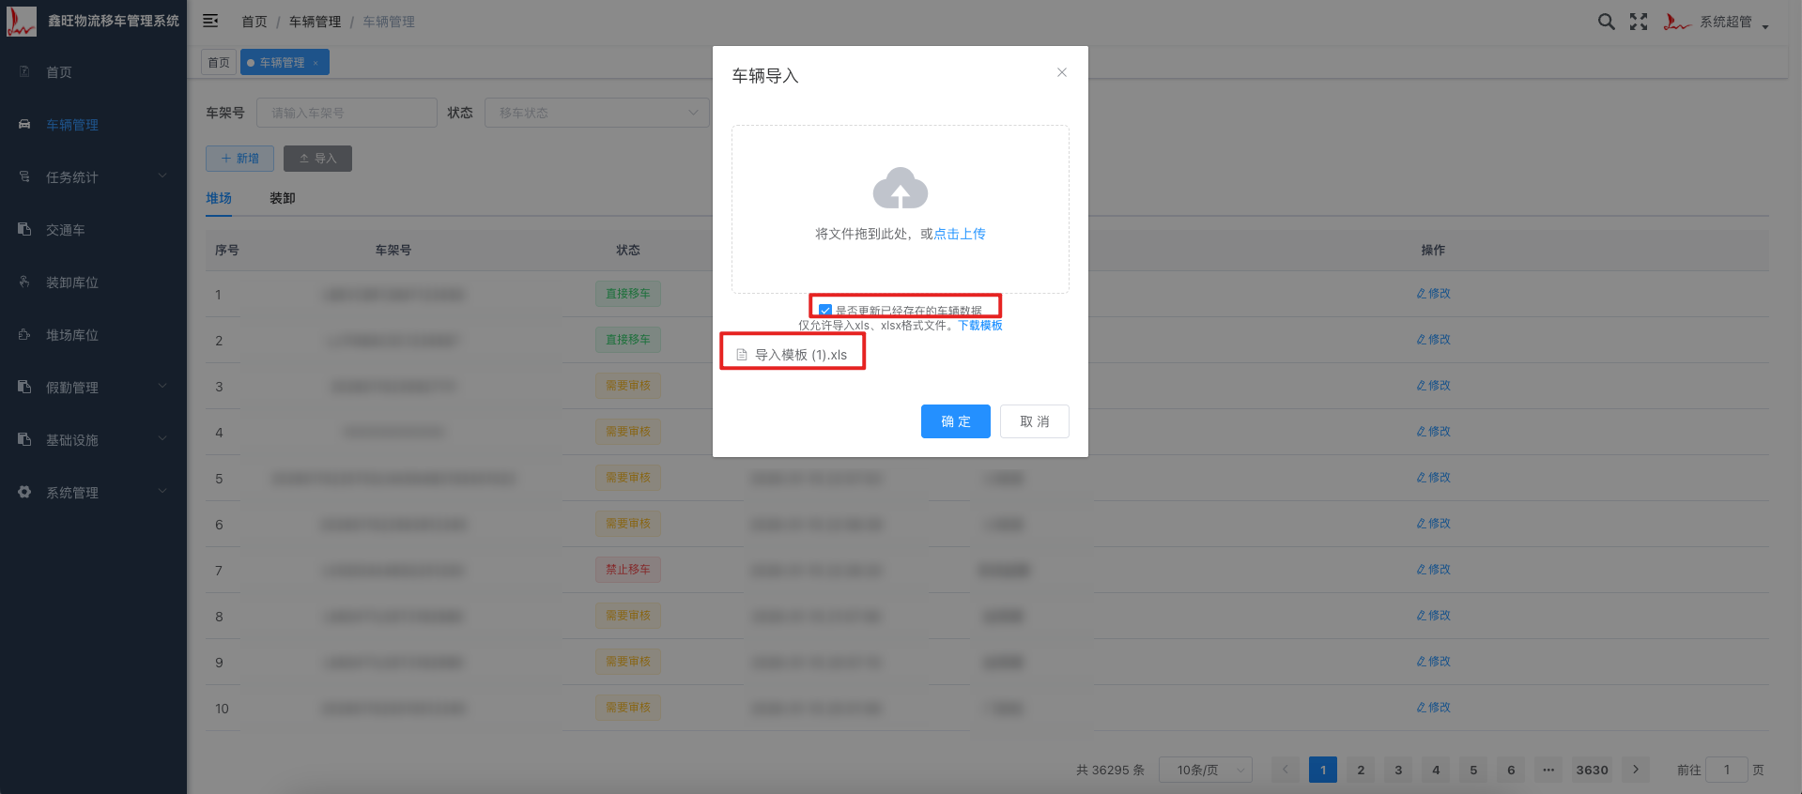1802x794 pixels.
Task: Click the 任务统计 sidebar icon
Action: pyautogui.click(x=24, y=176)
